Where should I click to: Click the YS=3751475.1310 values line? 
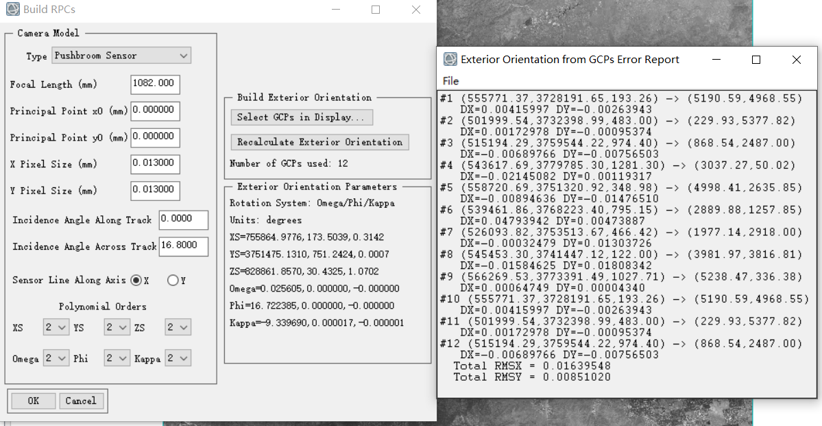(309, 255)
